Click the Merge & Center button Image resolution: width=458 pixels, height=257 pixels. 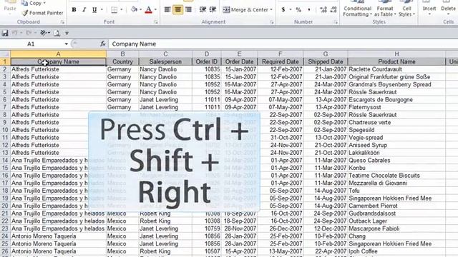click(x=245, y=9)
